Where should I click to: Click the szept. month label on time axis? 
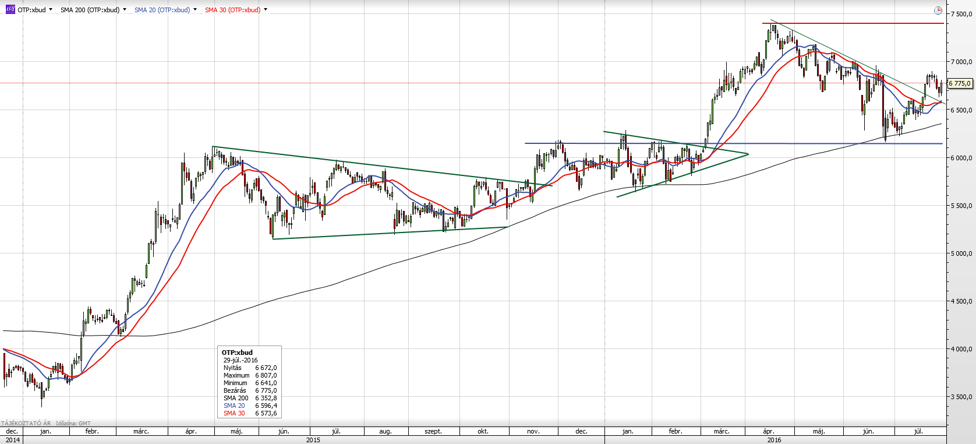tap(433, 431)
